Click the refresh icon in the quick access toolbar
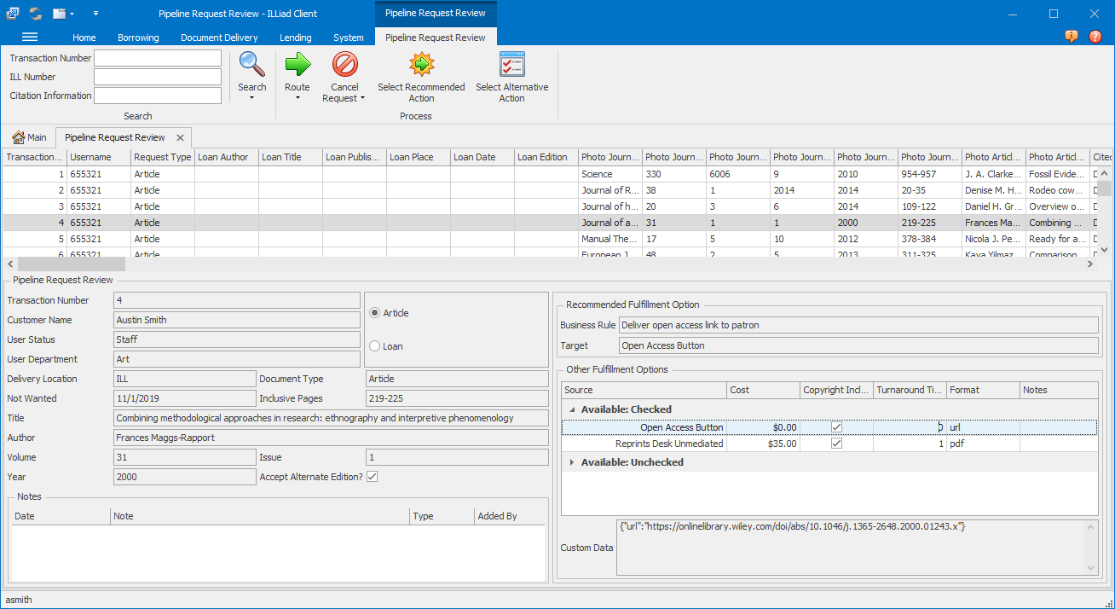1115x609 pixels. [x=35, y=13]
